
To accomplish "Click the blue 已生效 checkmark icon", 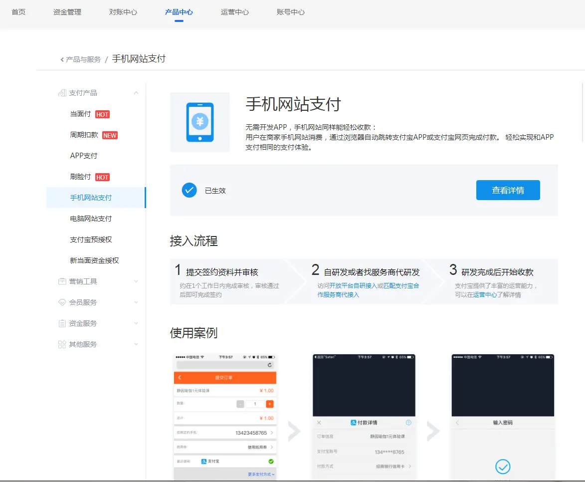I will coord(190,190).
